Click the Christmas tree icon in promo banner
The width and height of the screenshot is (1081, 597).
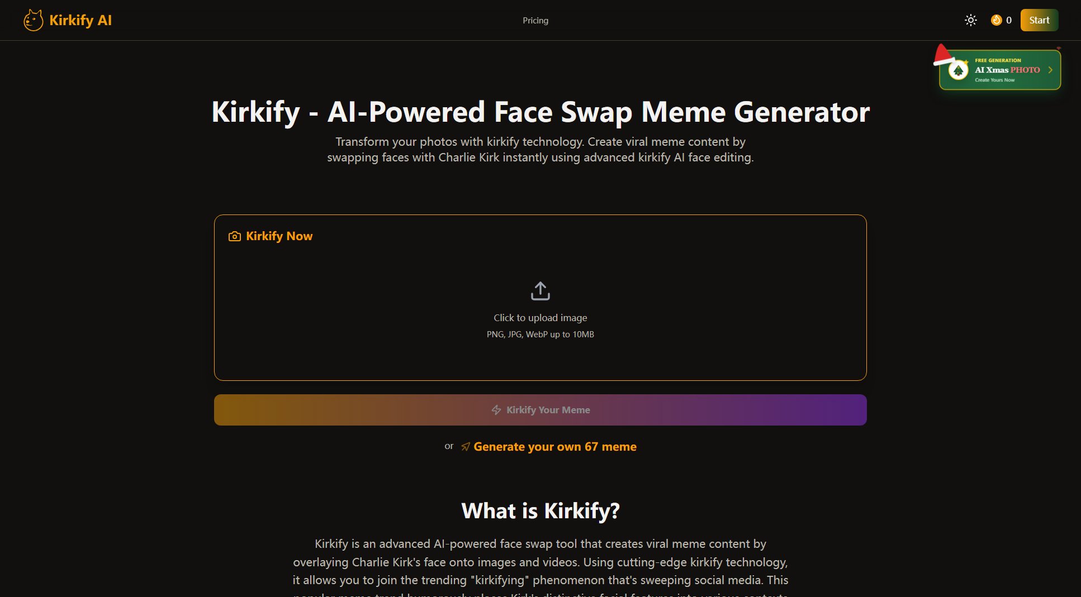point(958,69)
